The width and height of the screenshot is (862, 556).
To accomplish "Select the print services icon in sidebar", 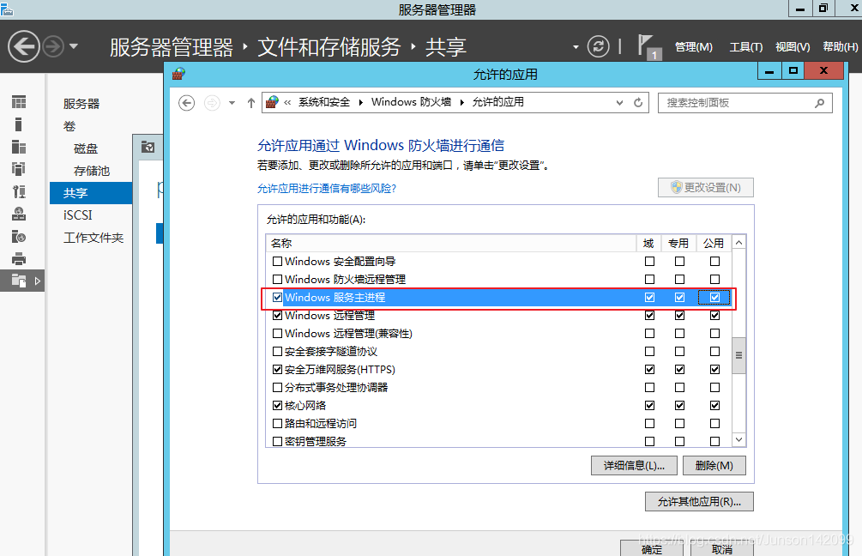I will click(x=19, y=258).
